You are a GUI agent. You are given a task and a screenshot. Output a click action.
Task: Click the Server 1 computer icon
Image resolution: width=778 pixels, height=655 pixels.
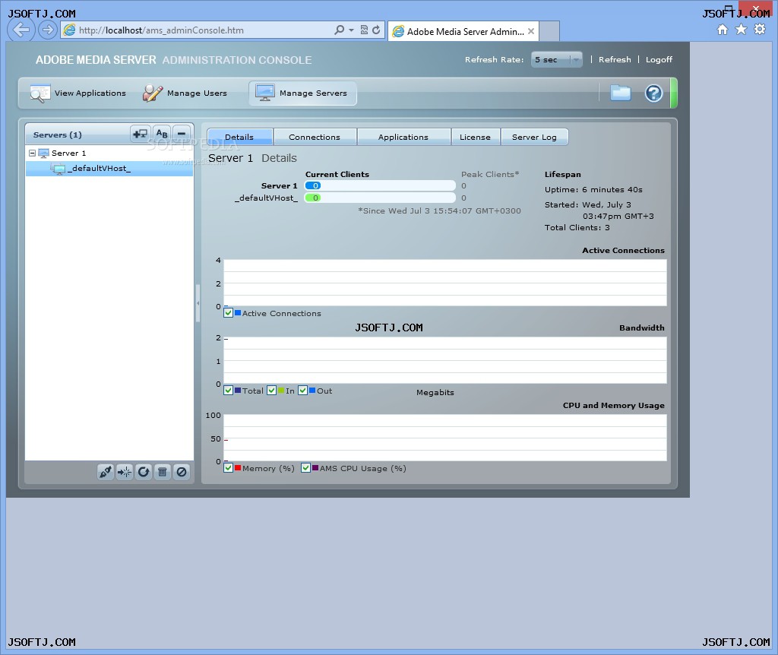(43, 153)
